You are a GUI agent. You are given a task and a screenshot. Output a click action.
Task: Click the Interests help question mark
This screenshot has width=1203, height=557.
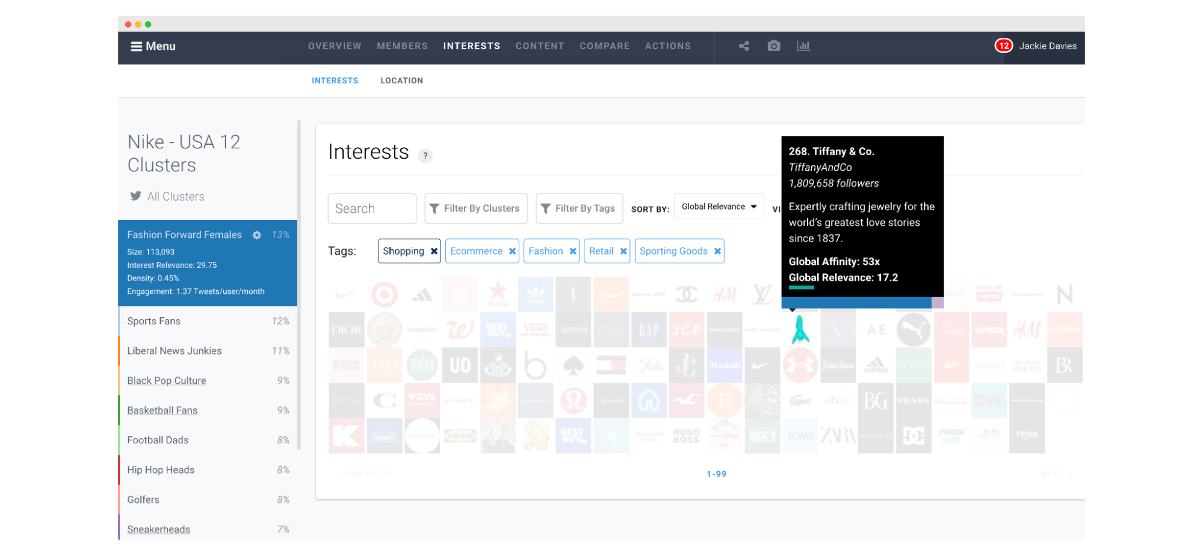point(425,156)
